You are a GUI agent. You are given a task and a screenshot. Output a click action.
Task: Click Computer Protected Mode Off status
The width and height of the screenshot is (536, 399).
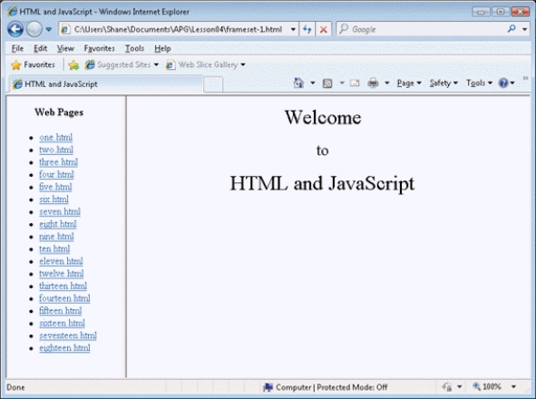(326, 387)
